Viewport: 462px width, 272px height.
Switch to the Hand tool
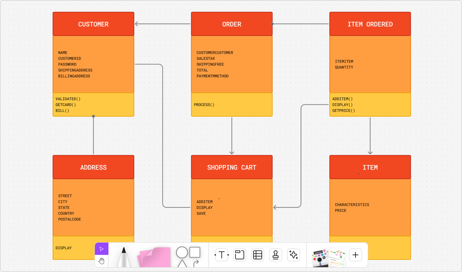pyautogui.click(x=101, y=261)
